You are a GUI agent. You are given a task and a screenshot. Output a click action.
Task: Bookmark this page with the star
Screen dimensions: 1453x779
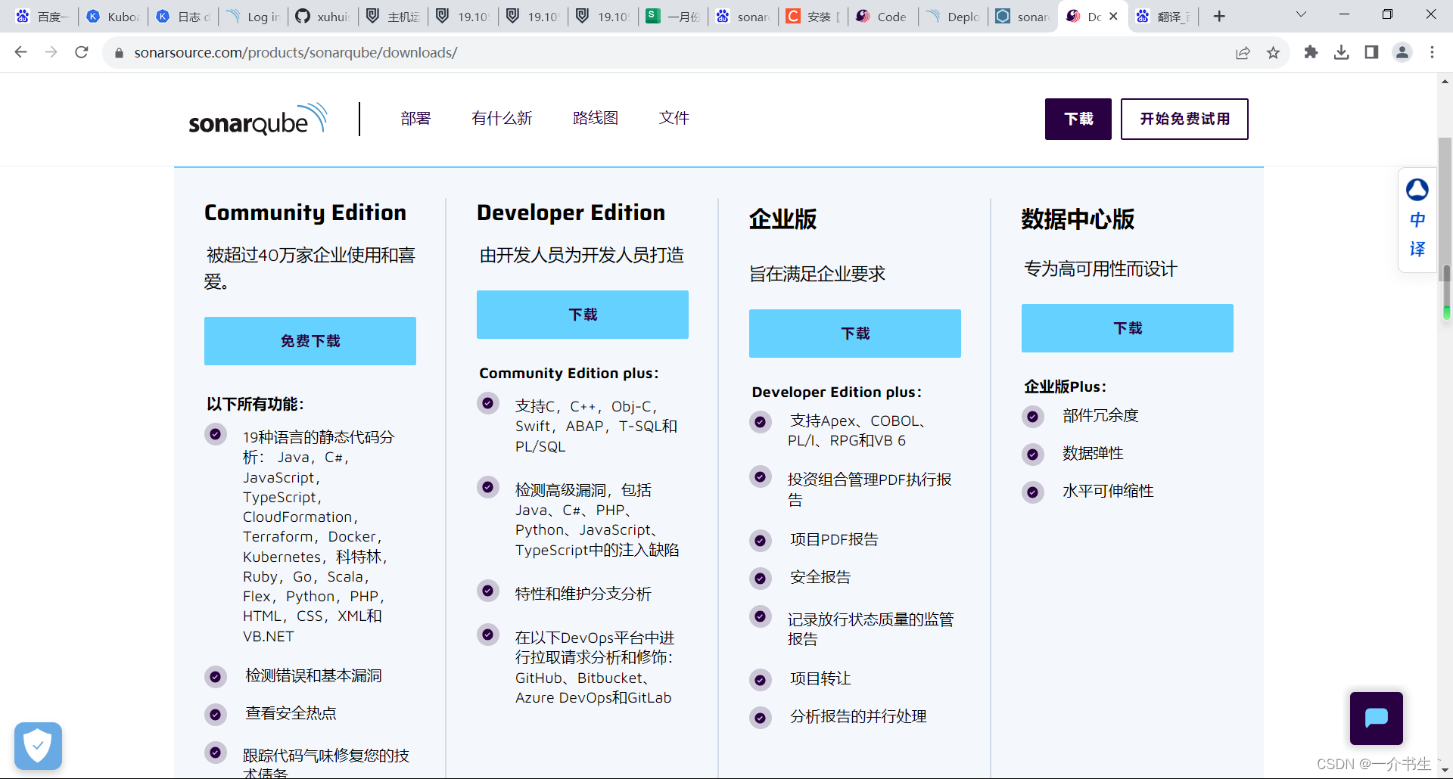pos(1274,52)
